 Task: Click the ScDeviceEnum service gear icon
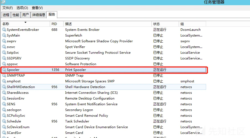4,127
